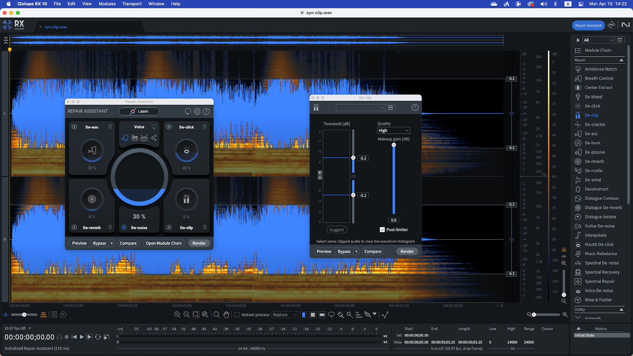Open help in the De-clip window
633x356 pixels.
coord(415,108)
